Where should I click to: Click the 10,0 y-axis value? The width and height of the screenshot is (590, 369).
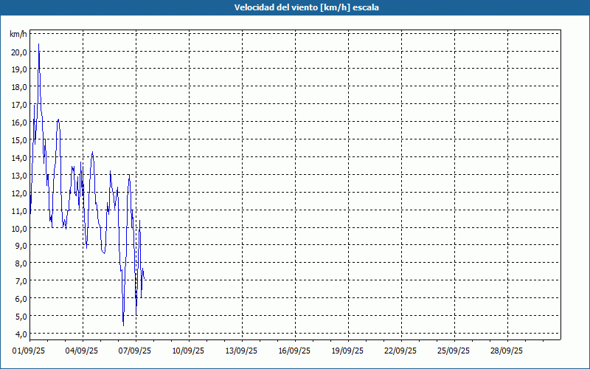19,229
